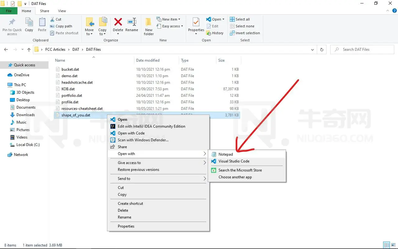Click the Back navigation arrow

(6, 49)
